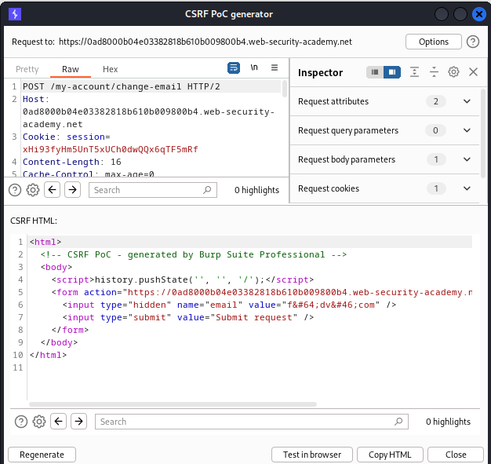
Task: Close the CSRF PoC generator window
Action: [x=478, y=14]
